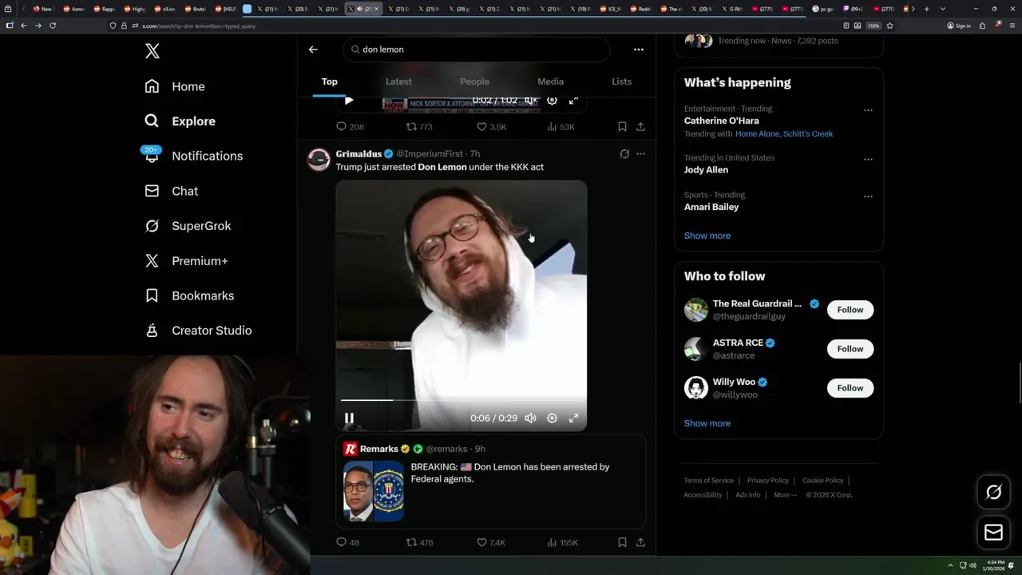Open Home Alone related trend link
This screenshot has height=575, width=1022.
757,134
